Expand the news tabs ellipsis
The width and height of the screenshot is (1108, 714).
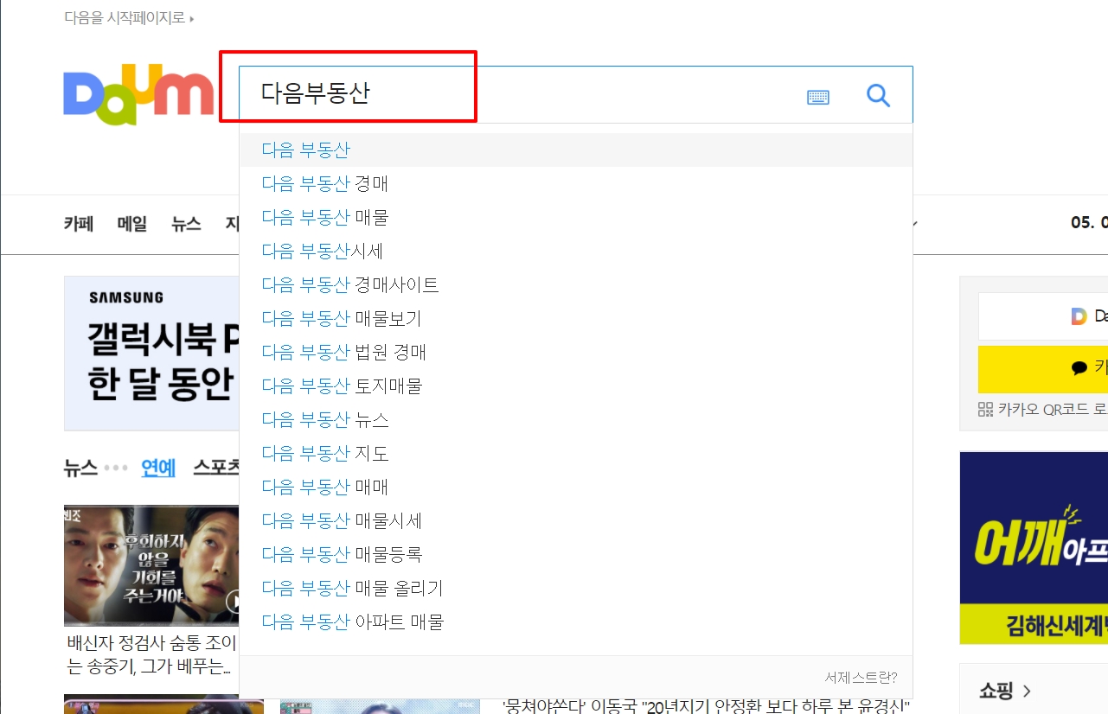point(115,468)
